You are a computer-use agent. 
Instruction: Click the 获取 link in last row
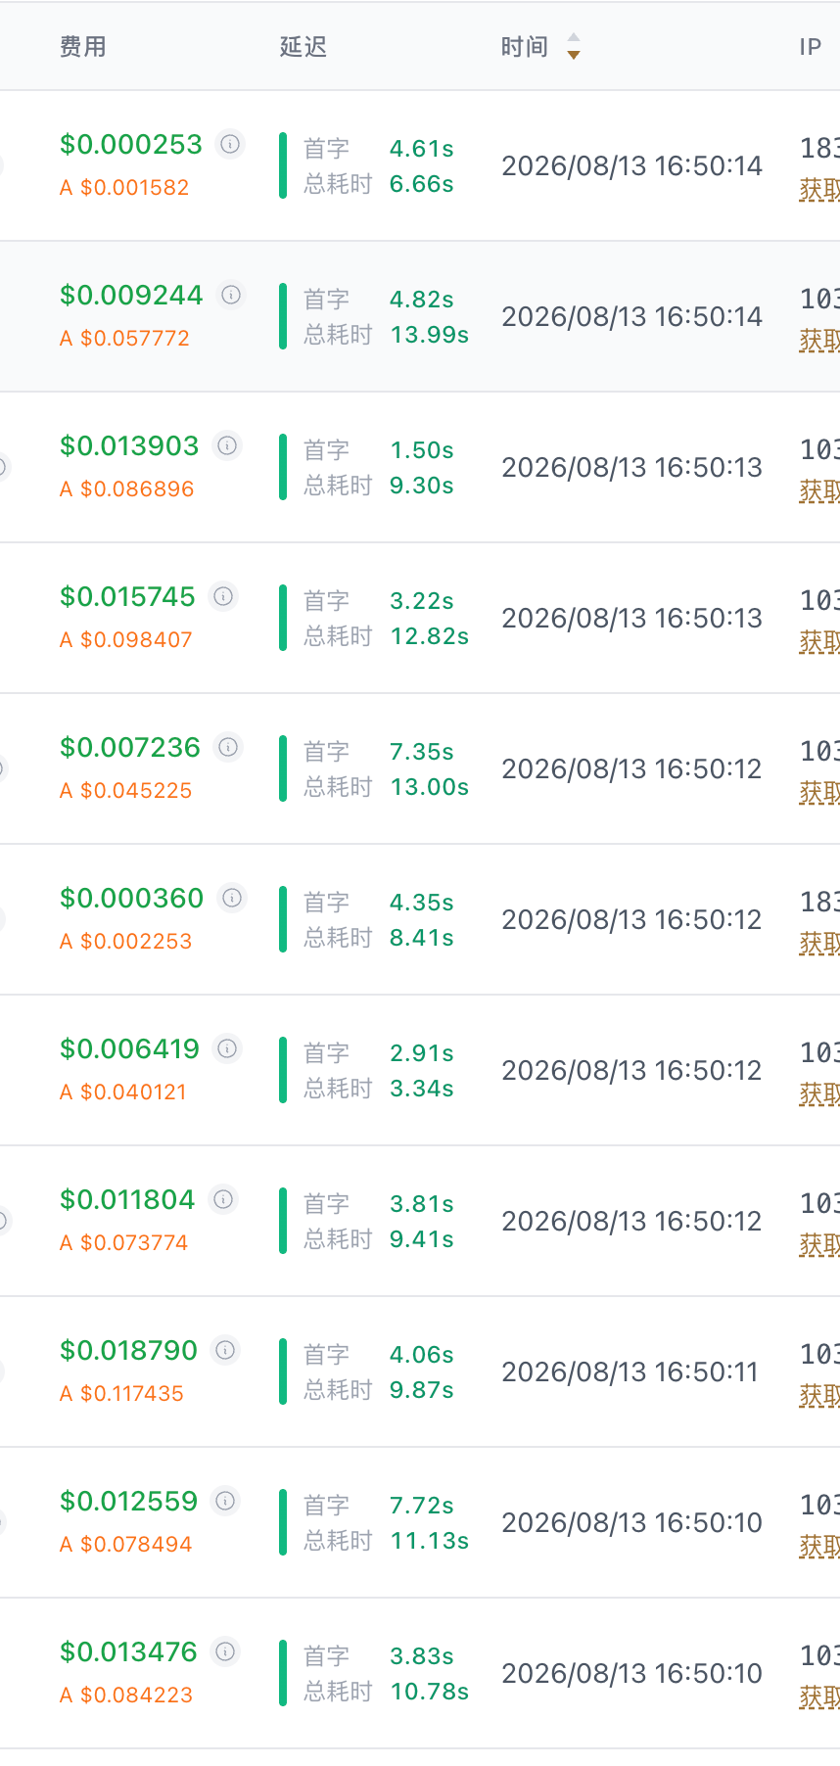pos(819,1696)
